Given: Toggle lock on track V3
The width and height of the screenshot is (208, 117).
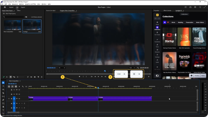Looking at the screenshot, I should (11, 90).
